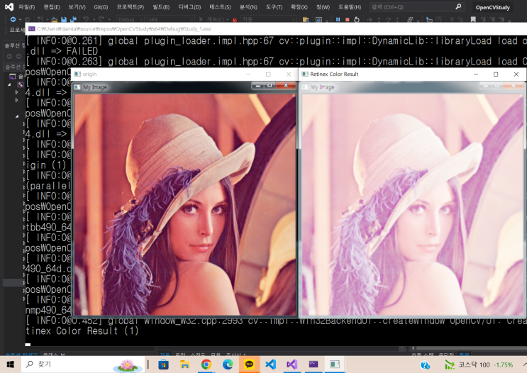Open the Windows Start menu
527x373 pixels.
(10, 364)
